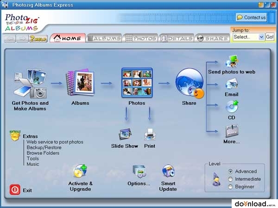This screenshot has width=278, height=208.
Task: Click the Go! button
Action: click(270, 37)
